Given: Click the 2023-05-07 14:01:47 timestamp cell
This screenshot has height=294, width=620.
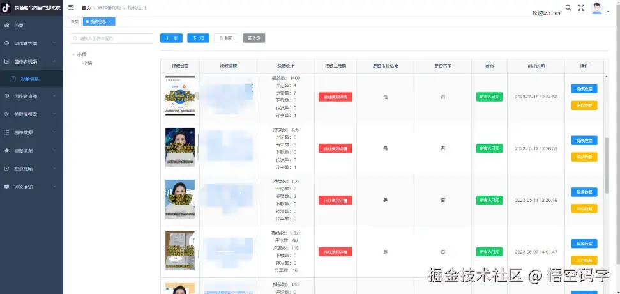Looking at the screenshot, I should [536, 252].
